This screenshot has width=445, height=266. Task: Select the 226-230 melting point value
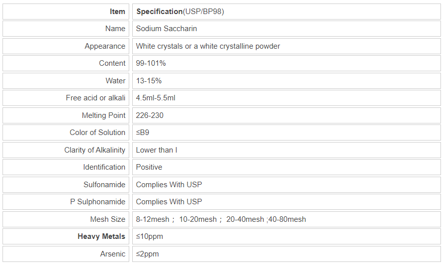[x=150, y=115]
